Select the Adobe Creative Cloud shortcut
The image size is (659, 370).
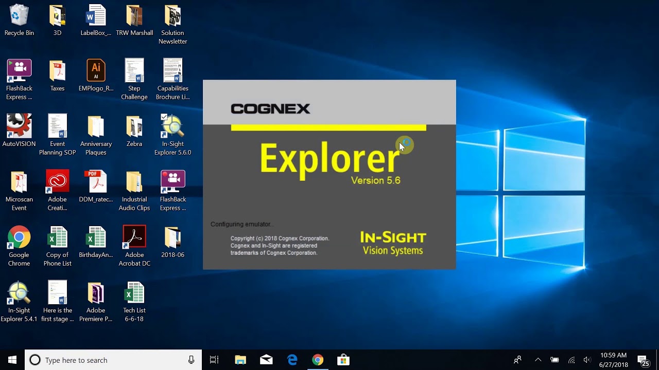tap(57, 182)
